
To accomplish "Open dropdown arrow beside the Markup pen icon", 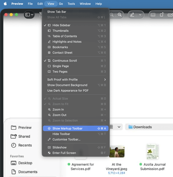I will coord(140,15).
